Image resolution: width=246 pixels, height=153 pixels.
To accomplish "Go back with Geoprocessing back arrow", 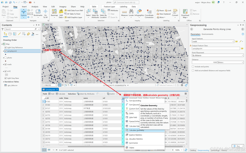I will [192, 29].
